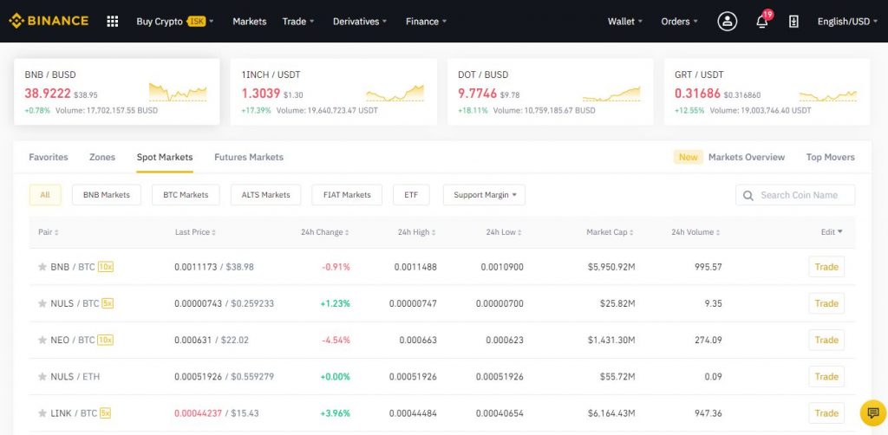This screenshot has width=888, height=435.
Task: Favorite the NULS / BTC pair star
Action: tap(42, 303)
